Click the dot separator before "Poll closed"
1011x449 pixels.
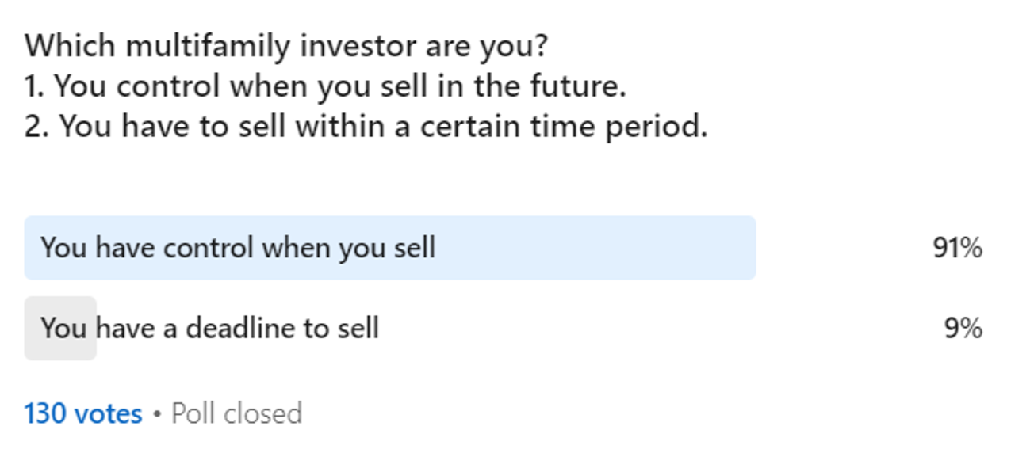pos(157,414)
